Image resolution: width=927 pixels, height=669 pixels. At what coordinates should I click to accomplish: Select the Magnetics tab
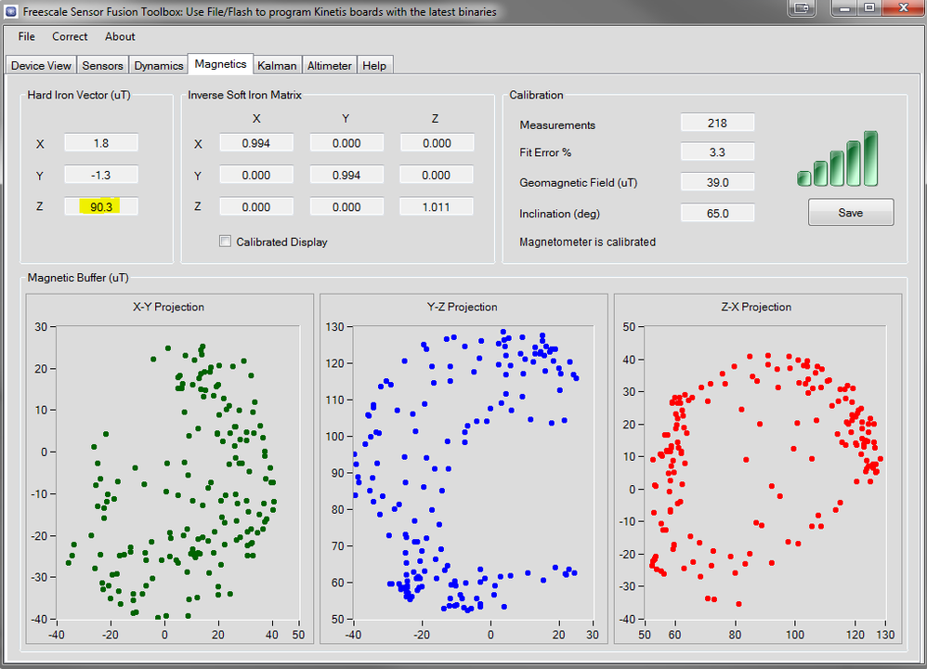(220, 64)
